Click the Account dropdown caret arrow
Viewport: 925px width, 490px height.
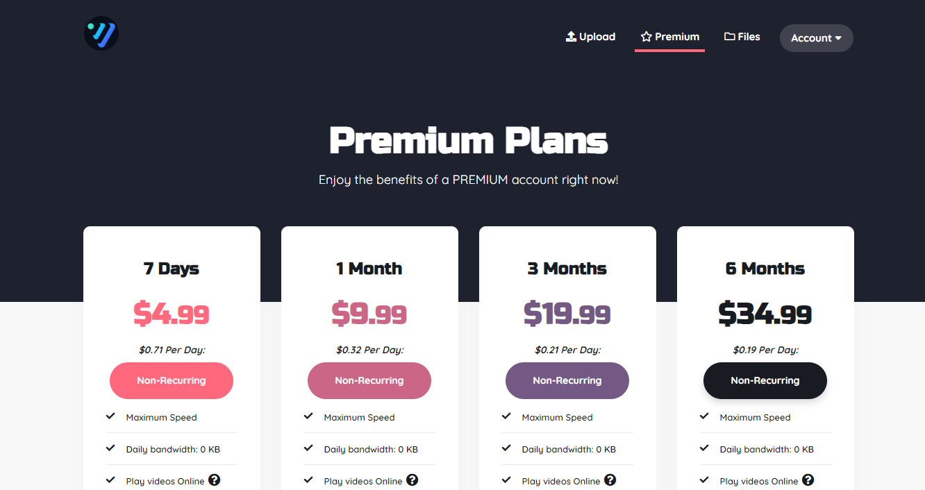point(838,38)
